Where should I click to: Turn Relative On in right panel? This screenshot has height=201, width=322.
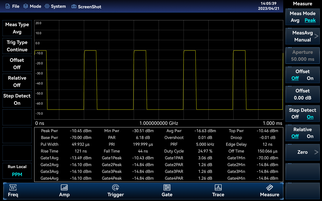(310, 136)
